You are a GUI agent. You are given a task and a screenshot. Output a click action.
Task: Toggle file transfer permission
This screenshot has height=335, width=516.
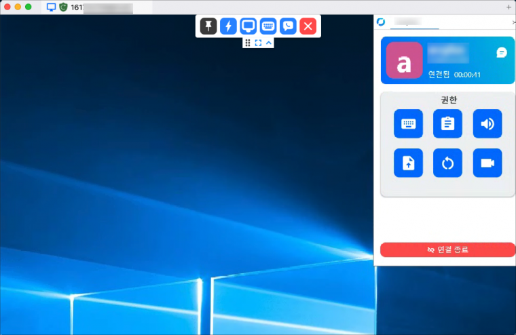pos(408,163)
